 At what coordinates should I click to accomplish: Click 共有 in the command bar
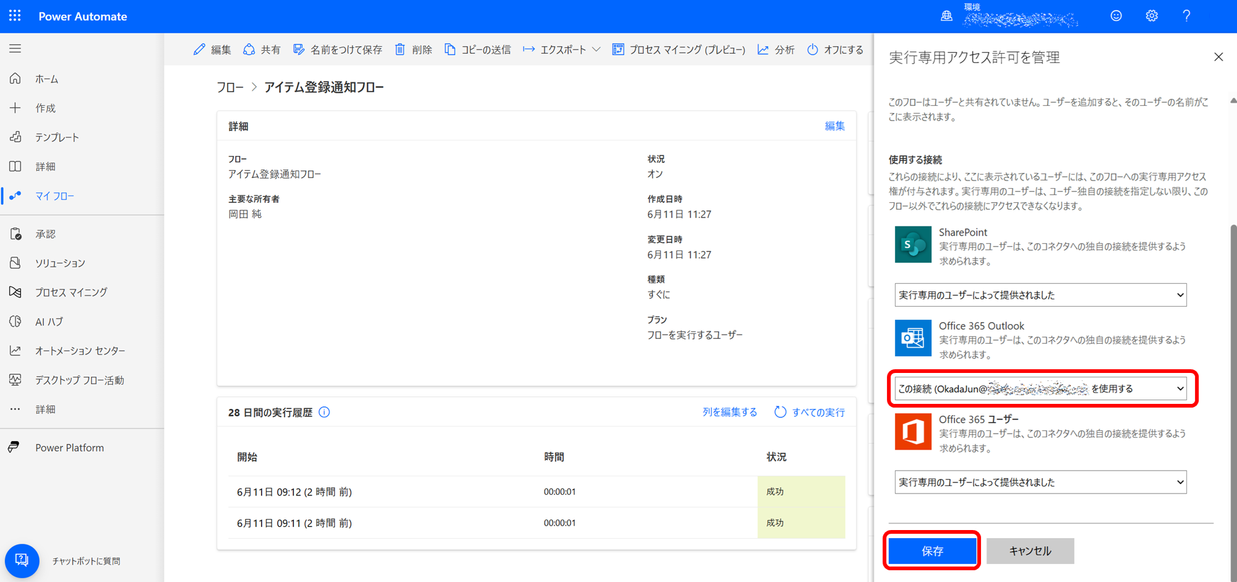click(262, 49)
